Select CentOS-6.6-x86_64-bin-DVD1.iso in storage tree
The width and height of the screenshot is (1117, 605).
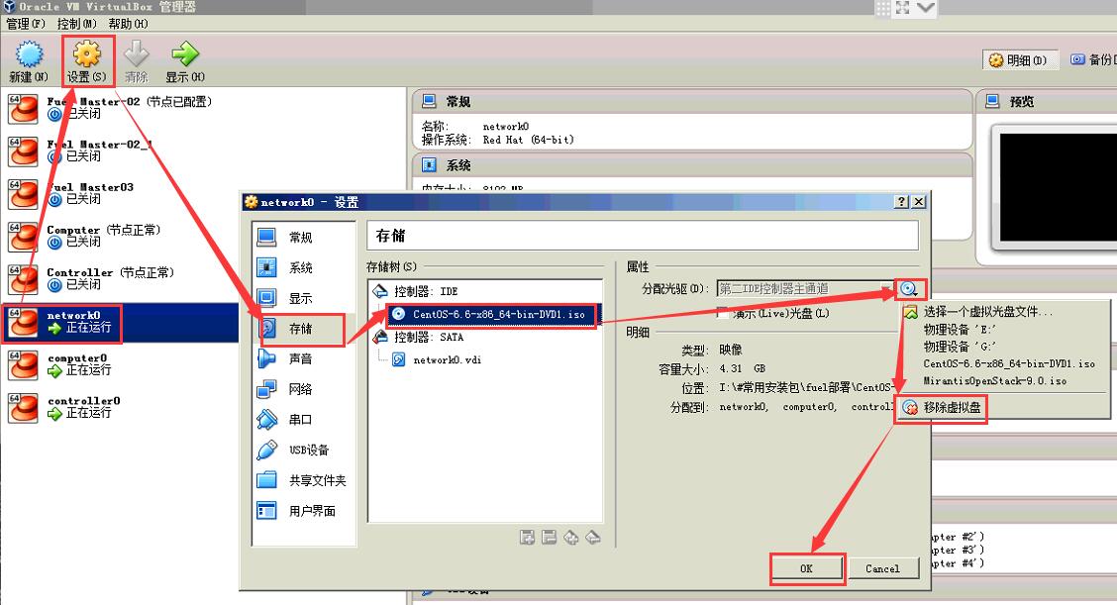tap(493, 314)
